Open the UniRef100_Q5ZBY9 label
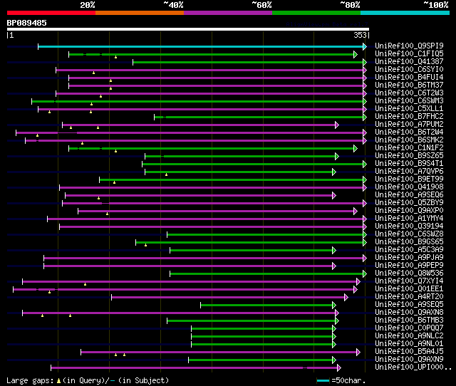Image resolution: width=456 pixels, height=386 pixels. tap(409, 203)
